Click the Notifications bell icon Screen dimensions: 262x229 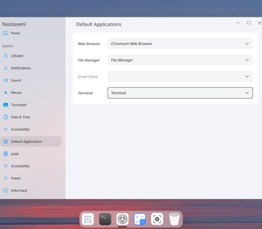tap(6, 68)
